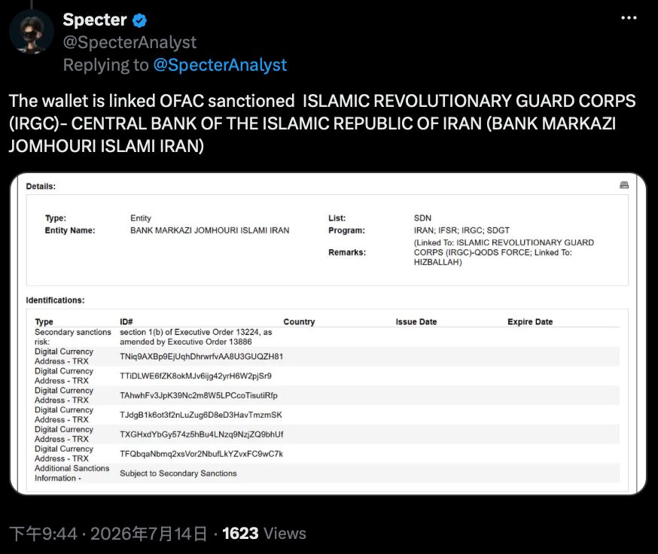Select TRX address starting with TTiDLWE6fZK
Image resolution: width=658 pixels, height=554 pixels.
196,376
